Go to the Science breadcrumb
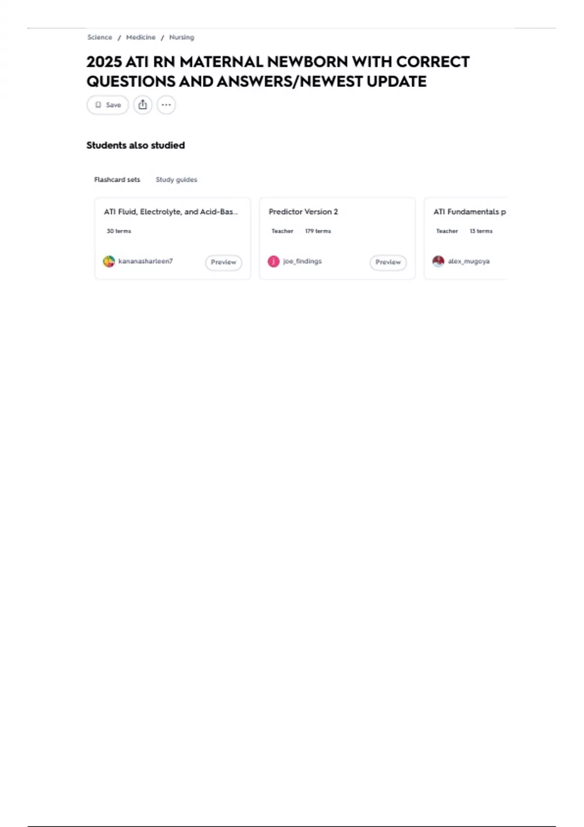The height and width of the screenshot is (827, 584). click(x=100, y=37)
